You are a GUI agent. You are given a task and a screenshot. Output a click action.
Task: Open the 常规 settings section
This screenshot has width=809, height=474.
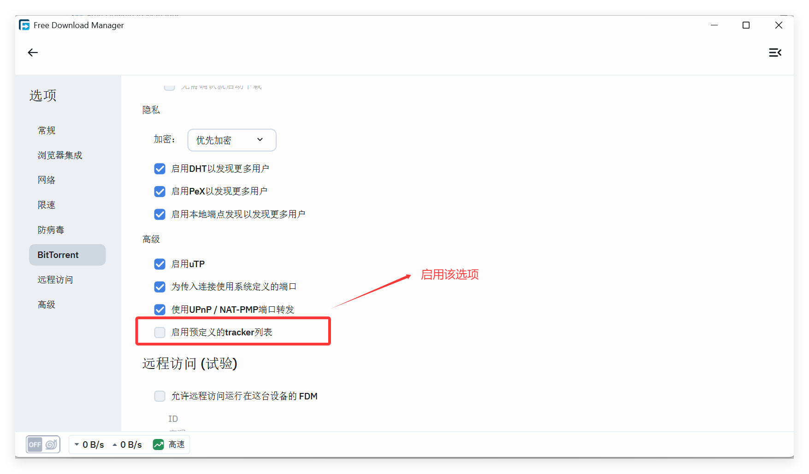pyautogui.click(x=47, y=130)
